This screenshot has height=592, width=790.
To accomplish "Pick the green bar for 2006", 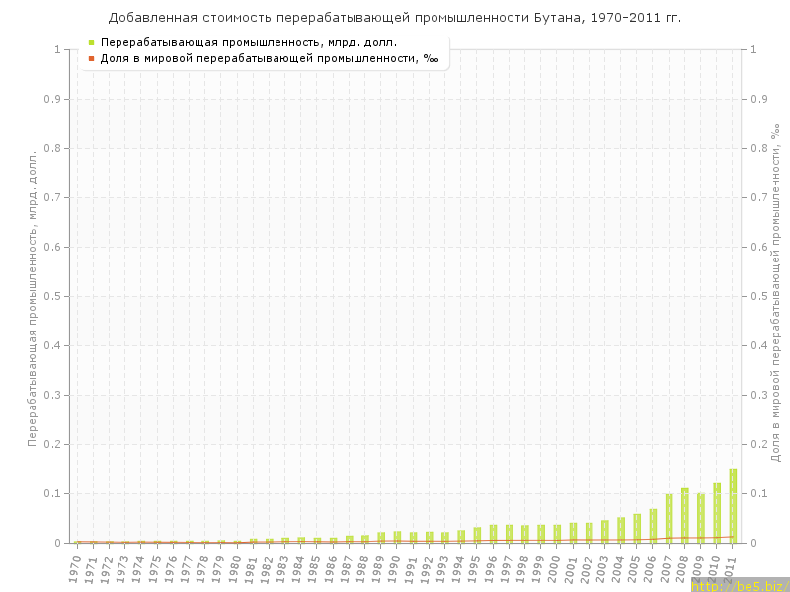I will click(653, 526).
